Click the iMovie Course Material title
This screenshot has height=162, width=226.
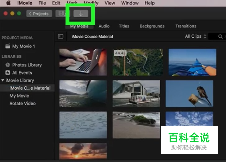pos(92,37)
